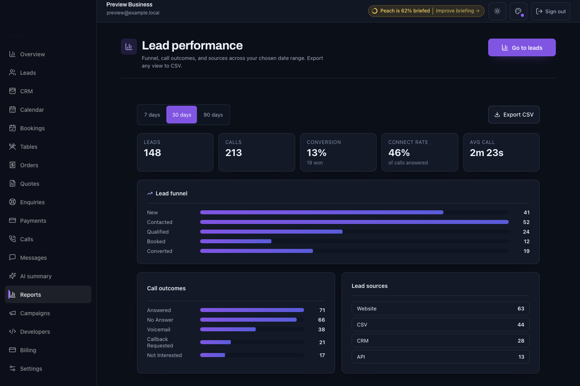This screenshot has height=386, width=580.
Task: Click the Connect Rate 46% stat card
Action: pyautogui.click(x=420, y=152)
